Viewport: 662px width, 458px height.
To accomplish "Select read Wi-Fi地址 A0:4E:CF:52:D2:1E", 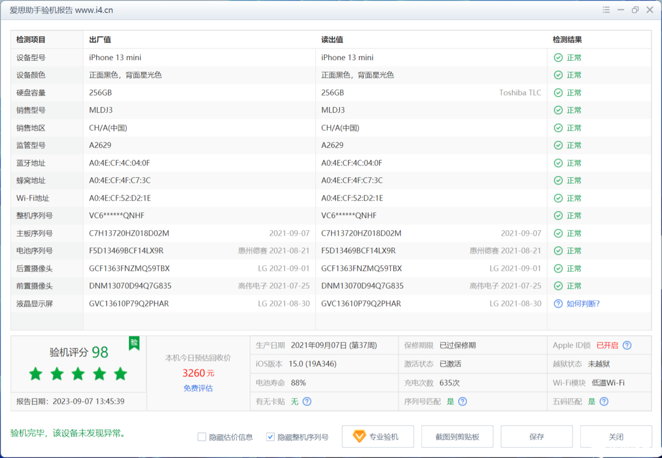I will point(352,198).
